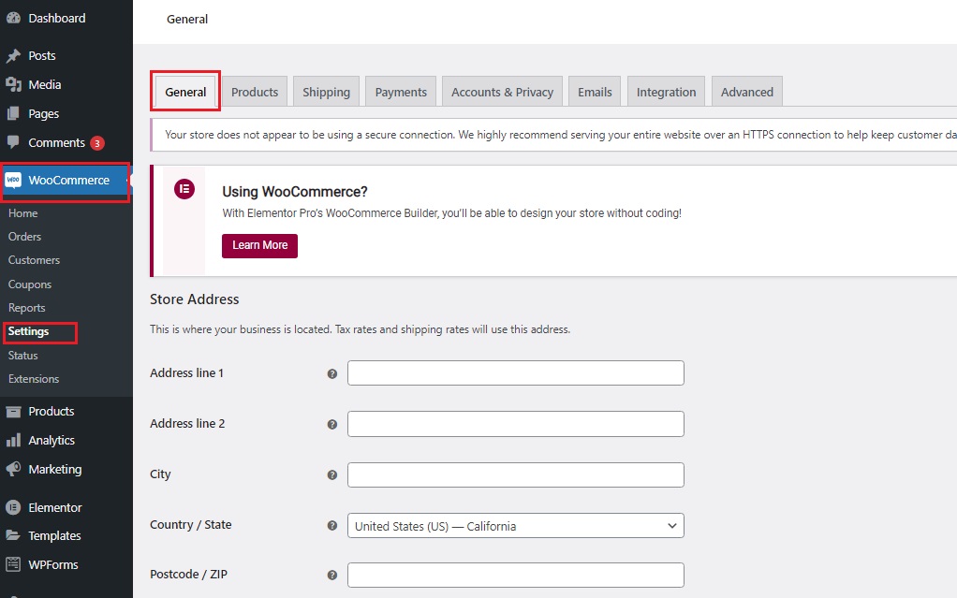Image resolution: width=957 pixels, height=598 pixels.
Task: Click help icon beside Address line 2
Action: (x=332, y=425)
